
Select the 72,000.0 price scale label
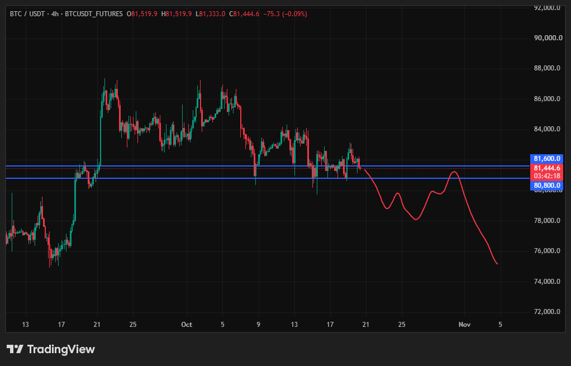547,312
